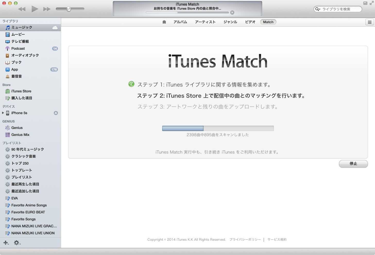Click the iCloud icon beside ミュージック
The width and height of the screenshot is (375, 255).
(55, 28)
